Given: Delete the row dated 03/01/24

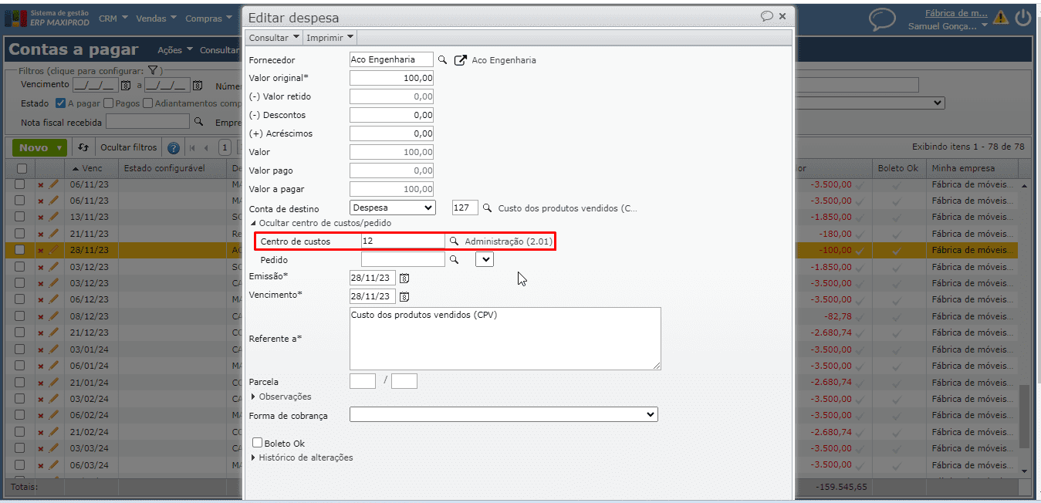Looking at the screenshot, I should [x=41, y=349].
